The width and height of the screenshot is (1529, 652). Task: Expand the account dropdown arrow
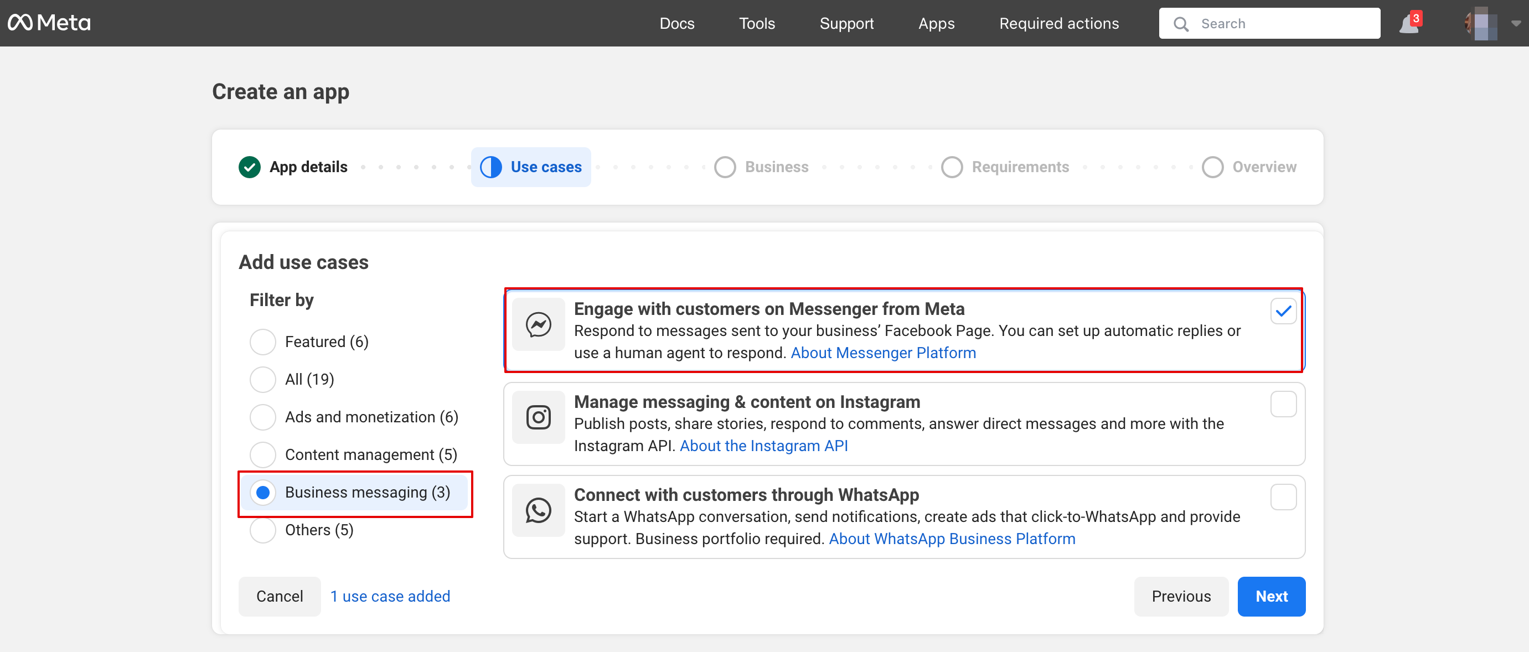coord(1516,24)
